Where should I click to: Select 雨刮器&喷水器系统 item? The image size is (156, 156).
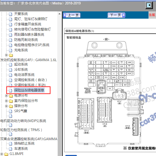[x=29, y=34]
